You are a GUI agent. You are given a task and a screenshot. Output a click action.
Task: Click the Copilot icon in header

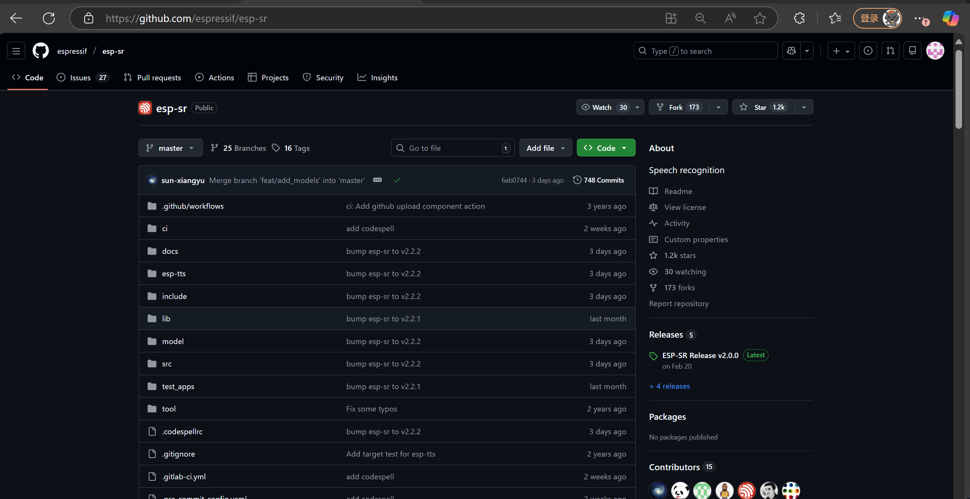[791, 51]
